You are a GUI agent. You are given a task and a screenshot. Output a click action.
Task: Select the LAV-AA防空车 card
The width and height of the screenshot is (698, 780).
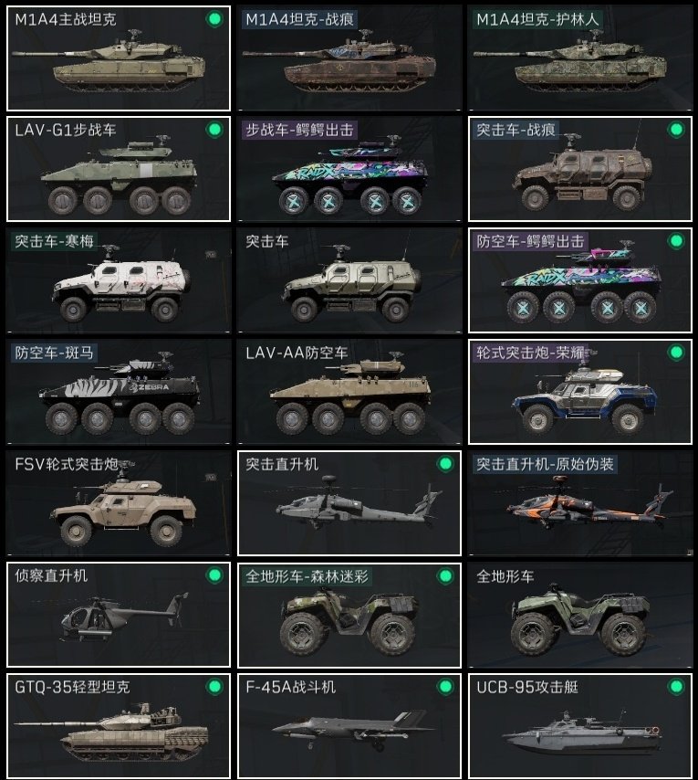349,392
